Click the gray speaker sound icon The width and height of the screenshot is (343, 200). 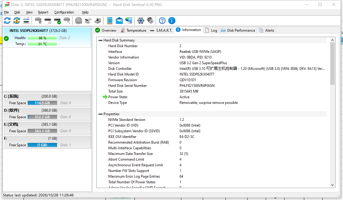(150, 21)
